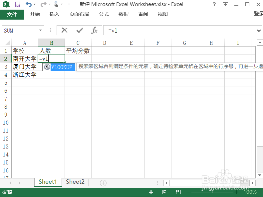This screenshot has width=263, height=197.
Task: Click zoom out minus button
Action: click(188, 192)
